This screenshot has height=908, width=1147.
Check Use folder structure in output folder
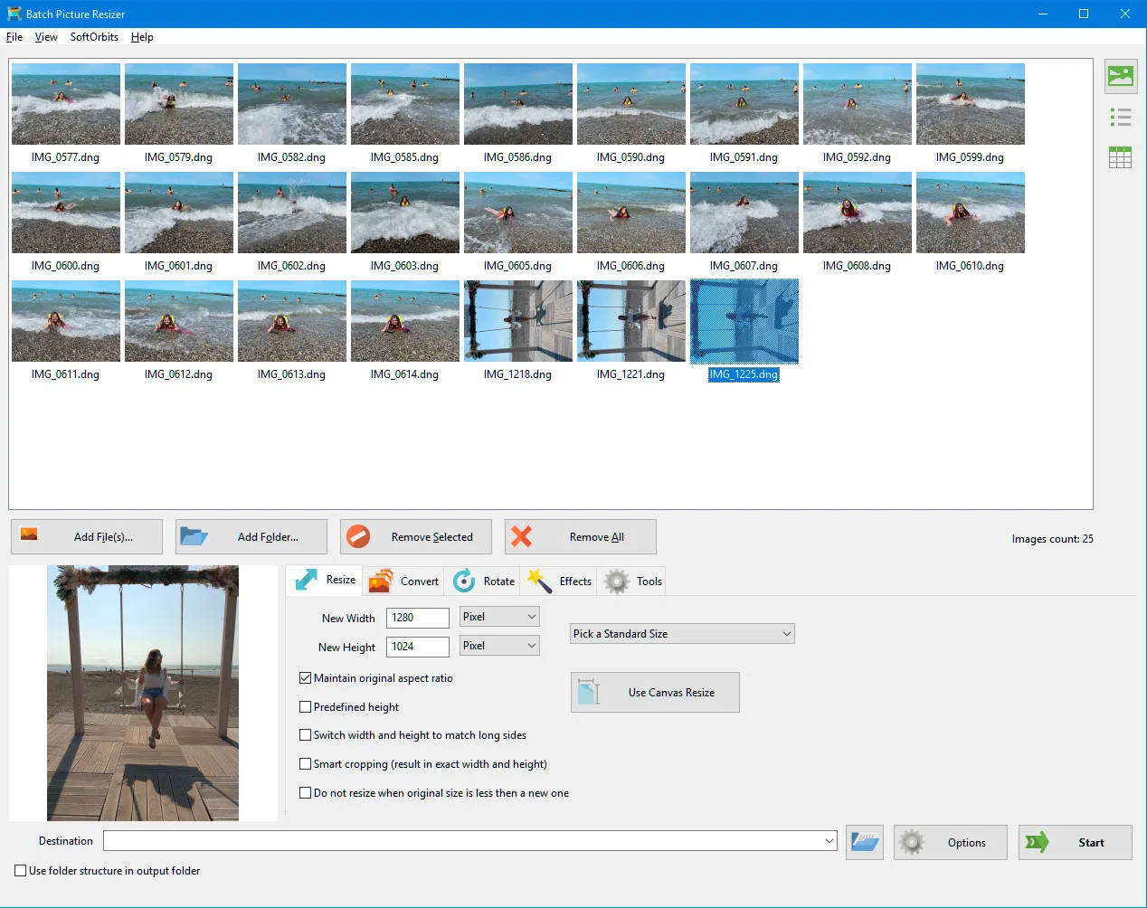pos(20,870)
